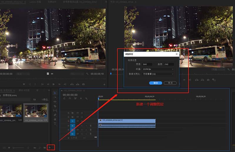Click the New Item icon in Project panel

[x=50, y=147]
